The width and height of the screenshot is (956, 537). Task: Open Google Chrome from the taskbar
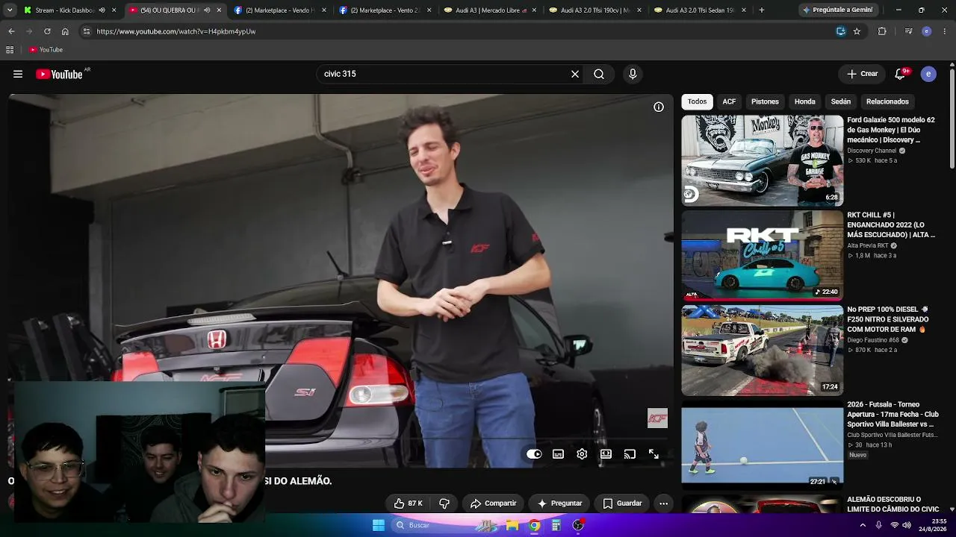[x=534, y=525]
